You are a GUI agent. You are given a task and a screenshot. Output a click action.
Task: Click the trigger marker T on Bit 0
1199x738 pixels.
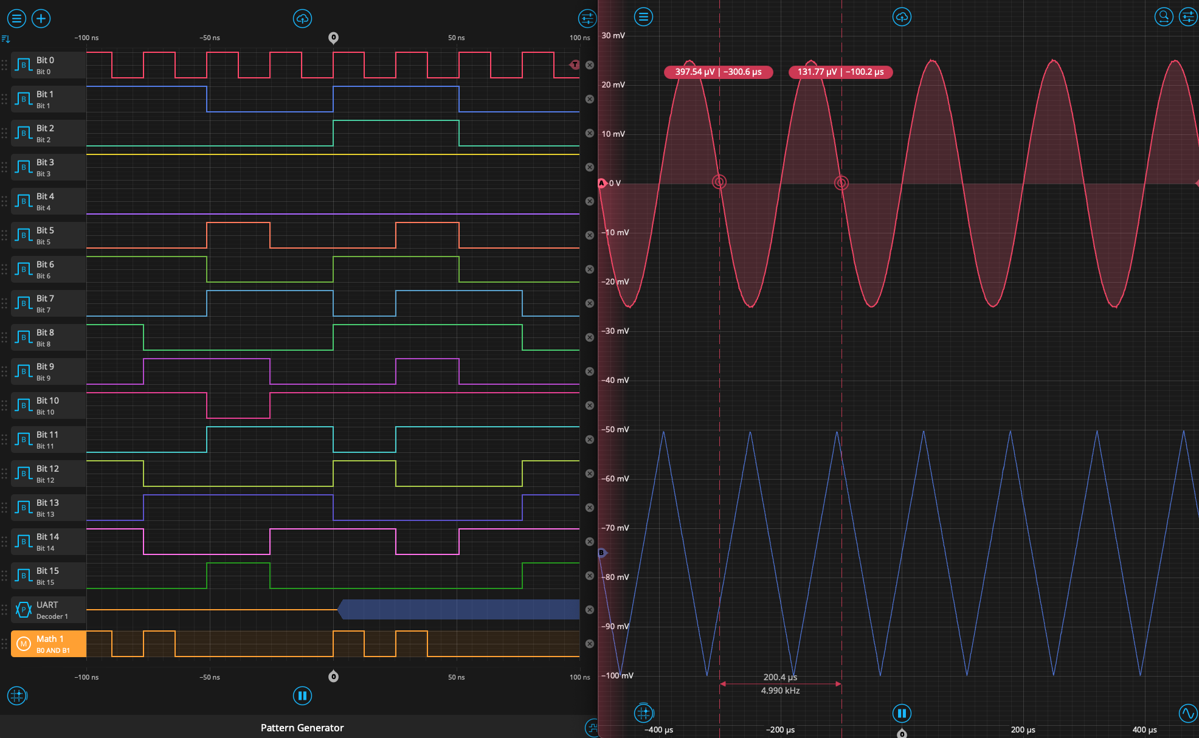(574, 65)
